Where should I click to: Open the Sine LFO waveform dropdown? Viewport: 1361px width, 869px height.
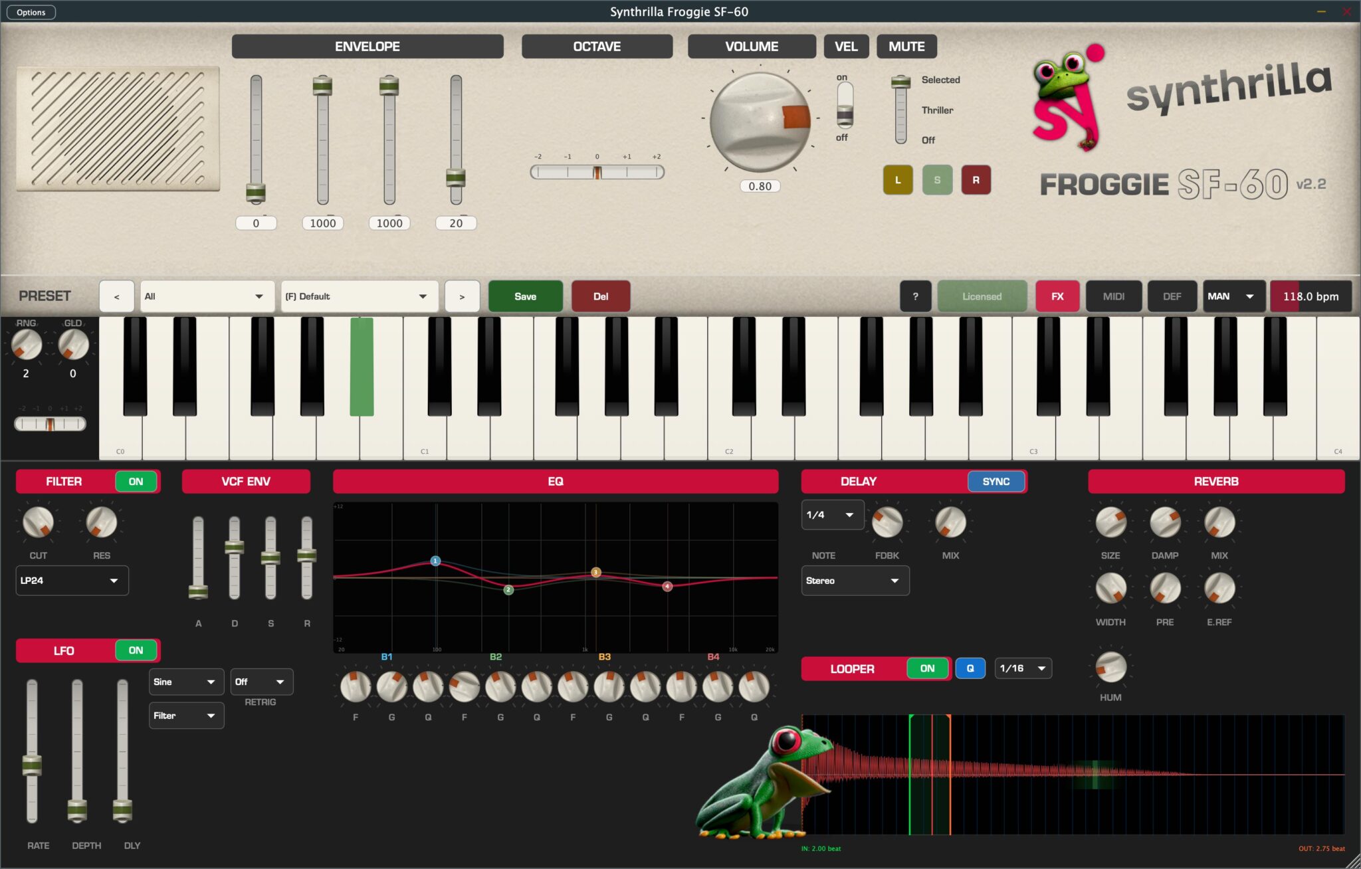(186, 682)
